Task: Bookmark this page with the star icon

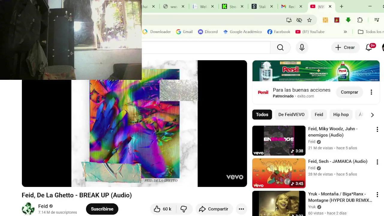Action: [309, 20]
